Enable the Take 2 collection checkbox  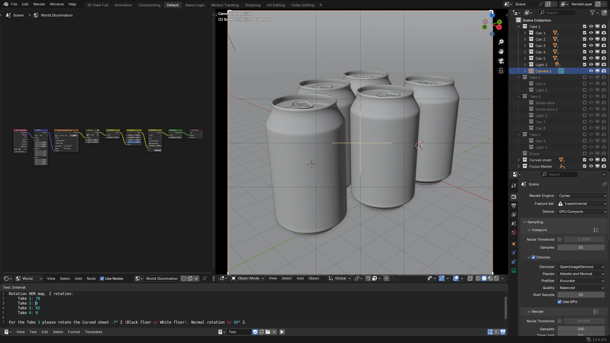click(585, 77)
